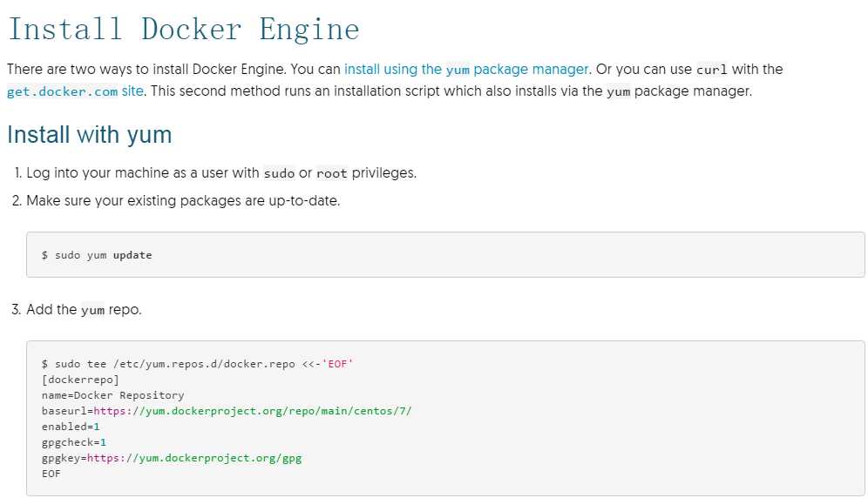Click the 'enabled=1' line

point(71,427)
